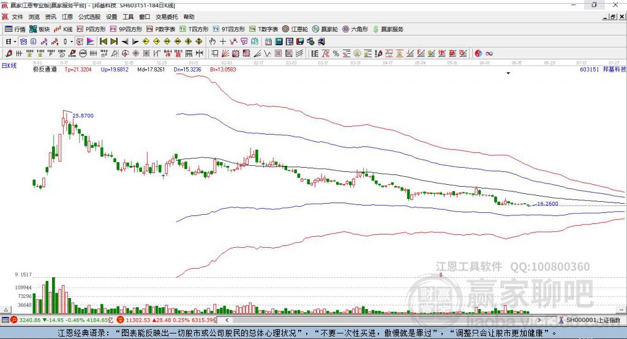Open the 六角形 tool
This screenshot has width=627, height=339.
355,29
